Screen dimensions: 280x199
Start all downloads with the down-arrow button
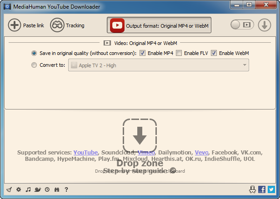[264, 25]
